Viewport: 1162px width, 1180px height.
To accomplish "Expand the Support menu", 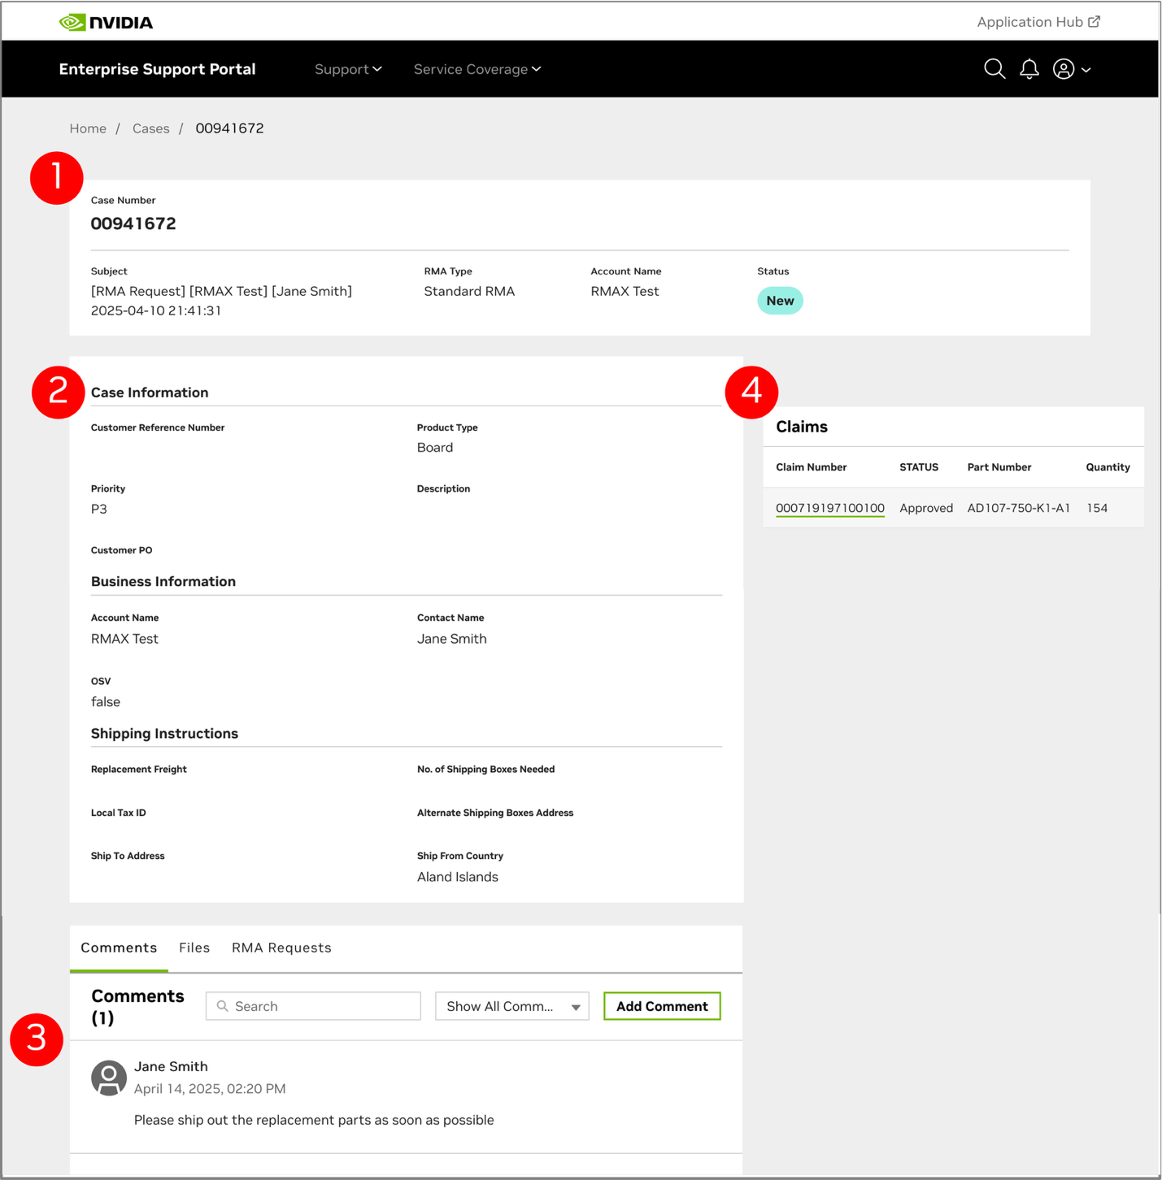I will click(x=348, y=69).
